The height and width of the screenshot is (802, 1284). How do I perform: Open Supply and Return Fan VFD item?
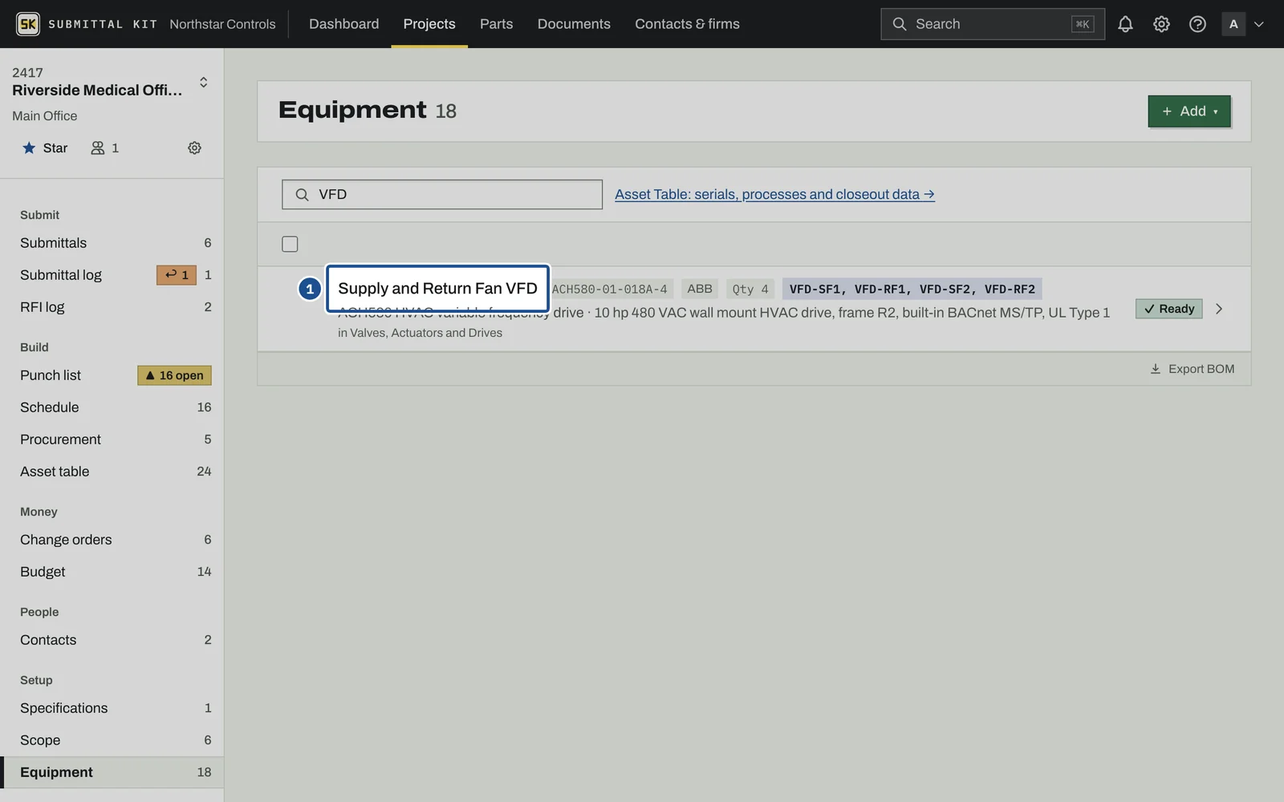(437, 288)
